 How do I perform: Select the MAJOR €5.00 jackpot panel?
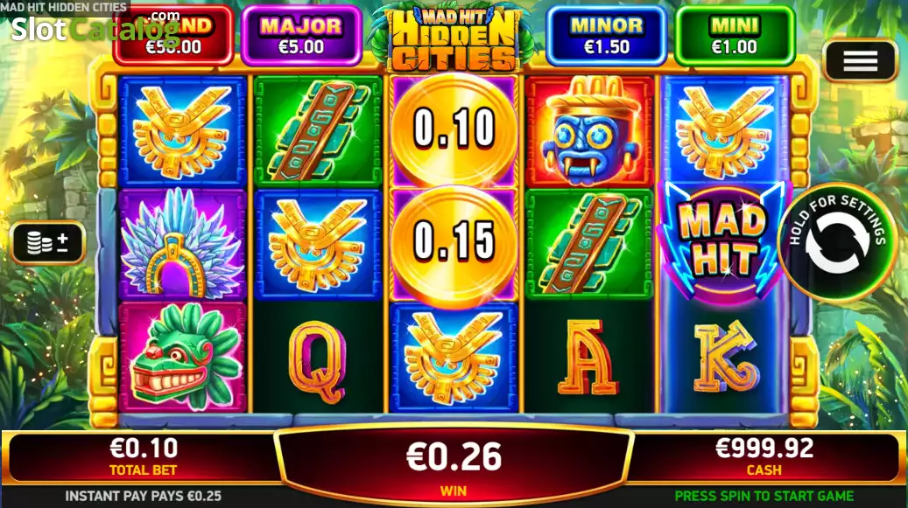click(301, 36)
